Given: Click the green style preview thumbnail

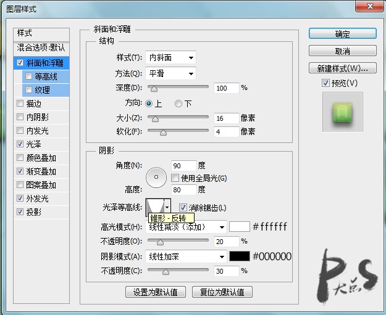Looking at the screenshot, I should click(342, 112).
